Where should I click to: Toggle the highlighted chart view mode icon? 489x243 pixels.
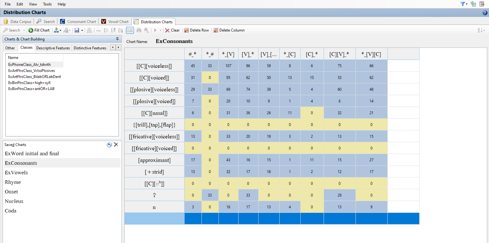point(130,30)
